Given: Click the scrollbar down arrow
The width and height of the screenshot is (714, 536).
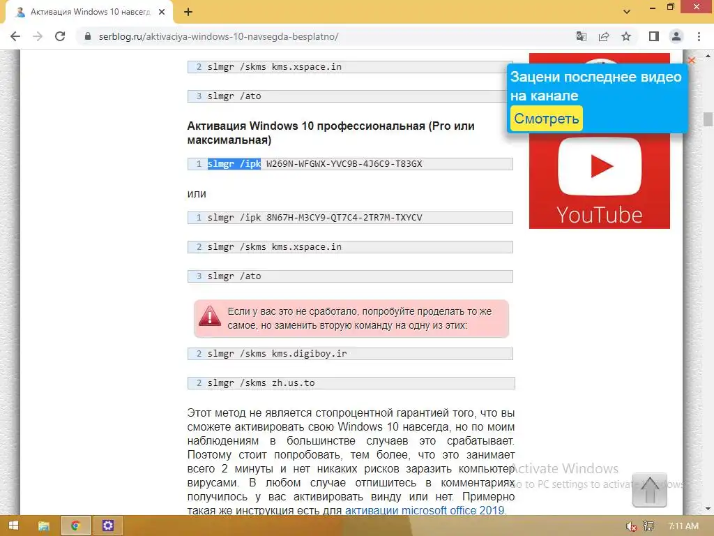Looking at the screenshot, I should coord(708,509).
